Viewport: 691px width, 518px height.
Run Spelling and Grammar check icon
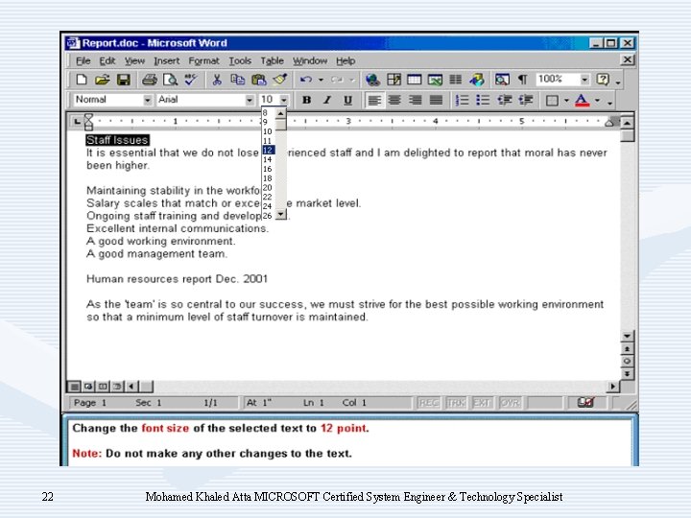coord(191,80)
